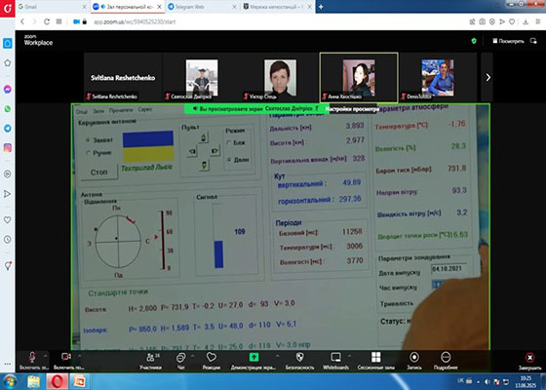Open File Explorer from the taskbar
Image resolution: width=546 pixels, height=390 pixels.
tap(34, 381)
